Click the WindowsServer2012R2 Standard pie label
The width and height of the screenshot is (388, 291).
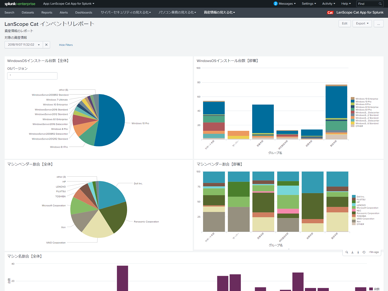pos(50,139)
